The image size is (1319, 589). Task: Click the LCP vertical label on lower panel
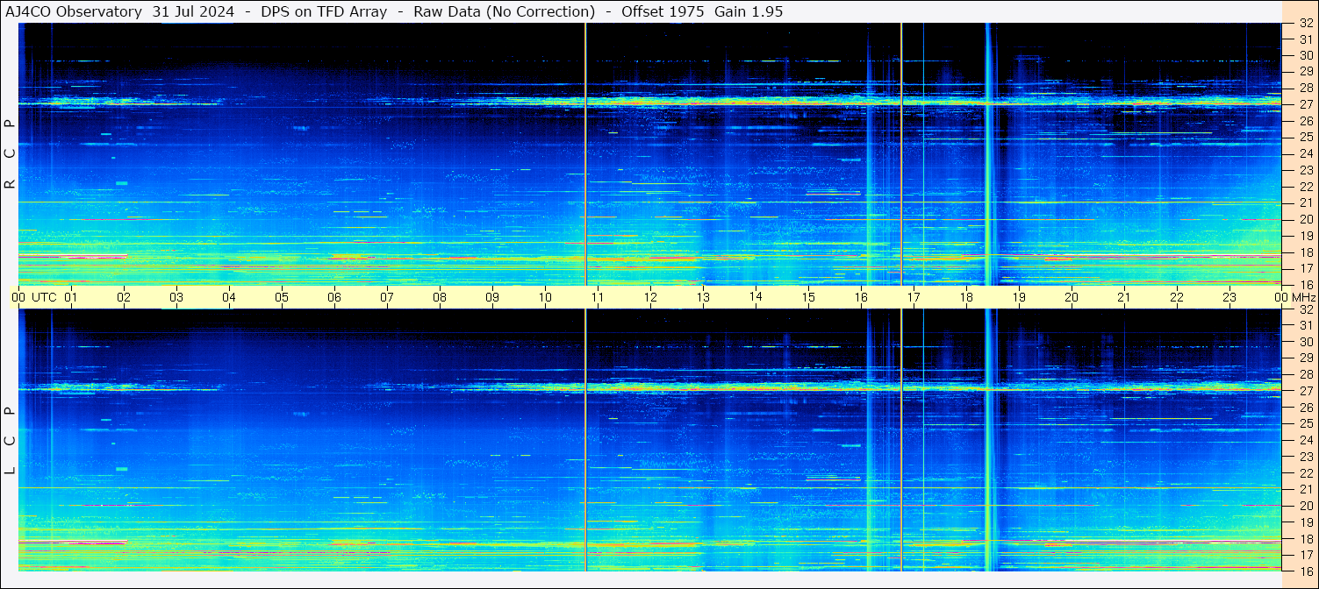click(x=10, y=441)
